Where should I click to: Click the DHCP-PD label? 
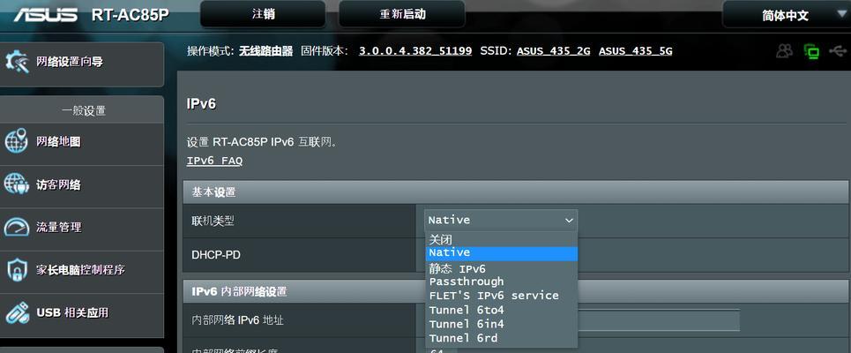click(215, 254)
